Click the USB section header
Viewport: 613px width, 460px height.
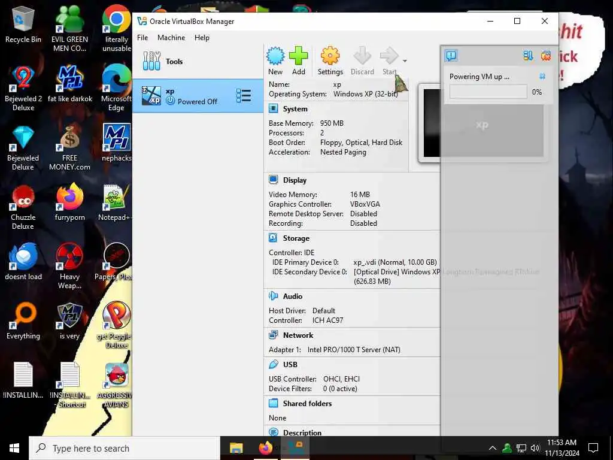pos(290,365)
